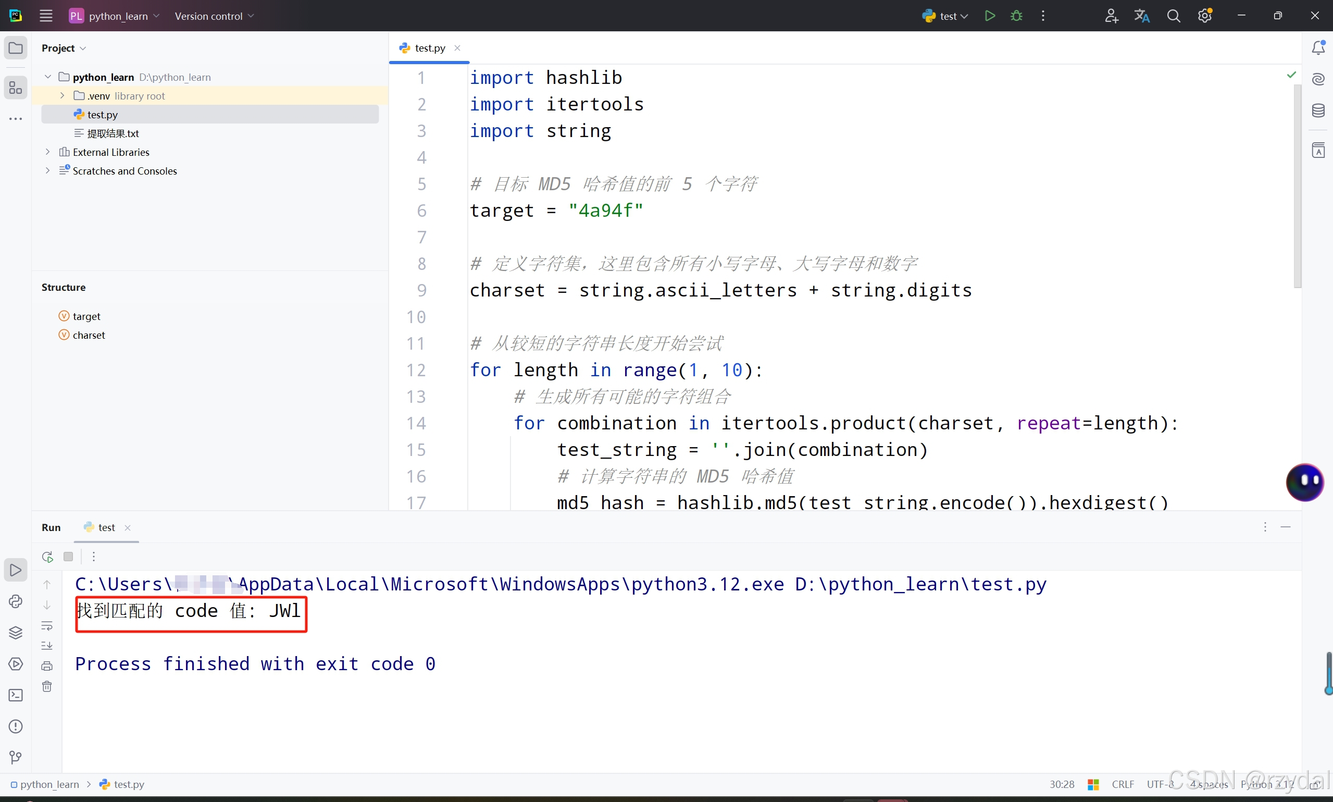This screenshot has height=802, width=1333.
Task: Open the python_learn project dropdown
Action: [x=114, y=16]
